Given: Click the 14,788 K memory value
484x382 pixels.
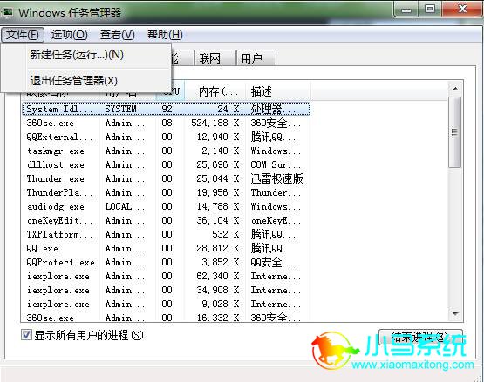Looking at the screenshot, I should coord(218,206).
